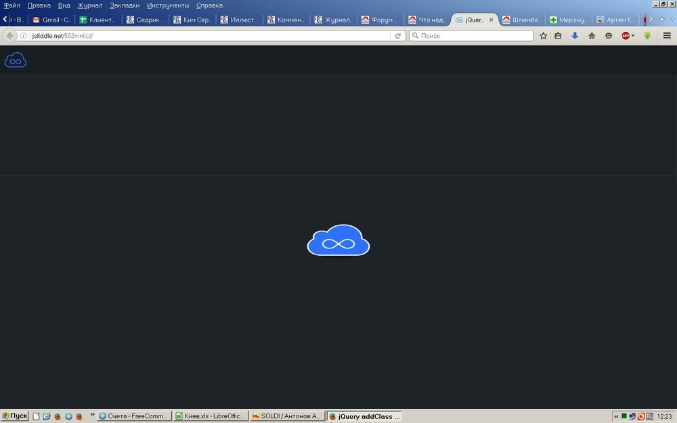Open the blank document quick launch icon
Image resolution: width=677 pixels, height=423 pixels.
point(37,416)
